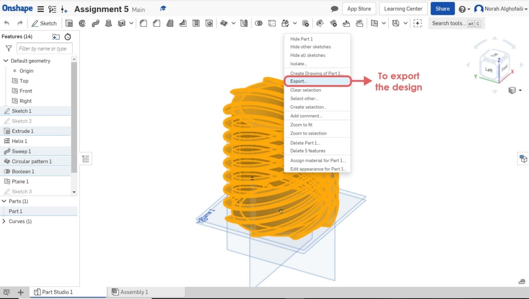The image size is (529, 299).
Task: Select the Thicken tool icon
Action: click(122, 24)
